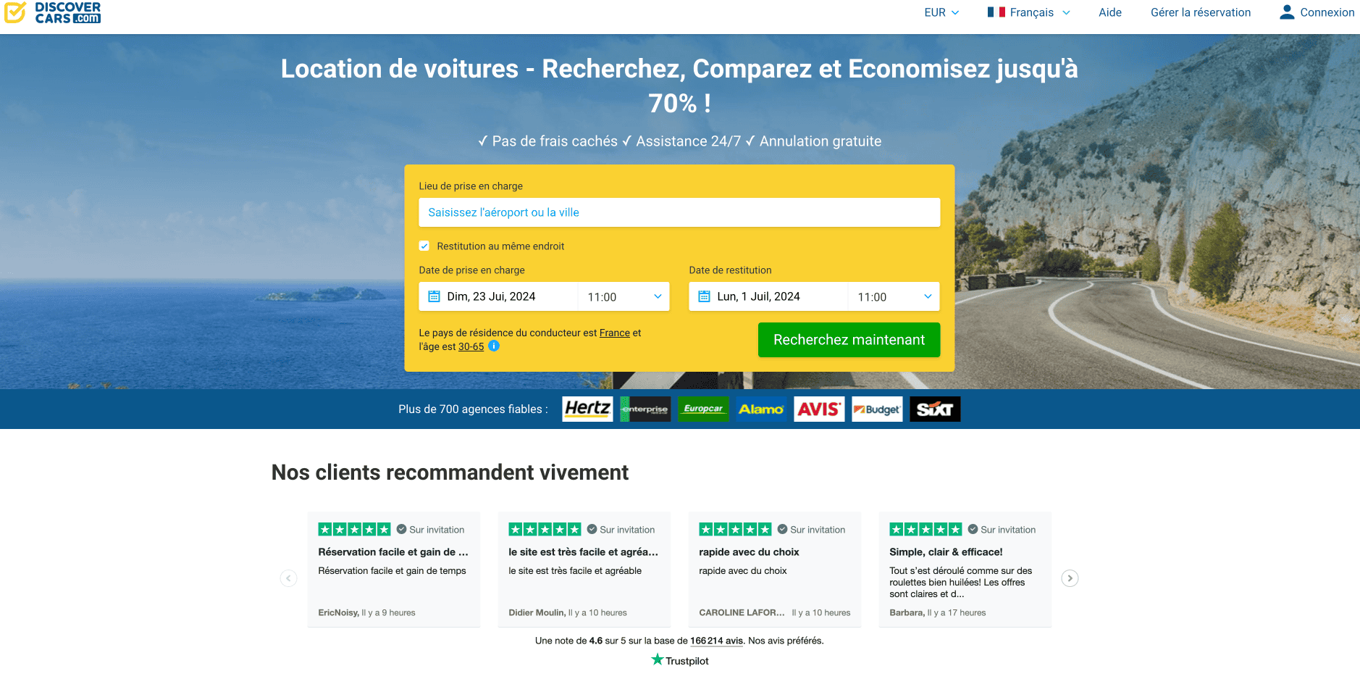Expand the Français language selector

(1028, 12)
